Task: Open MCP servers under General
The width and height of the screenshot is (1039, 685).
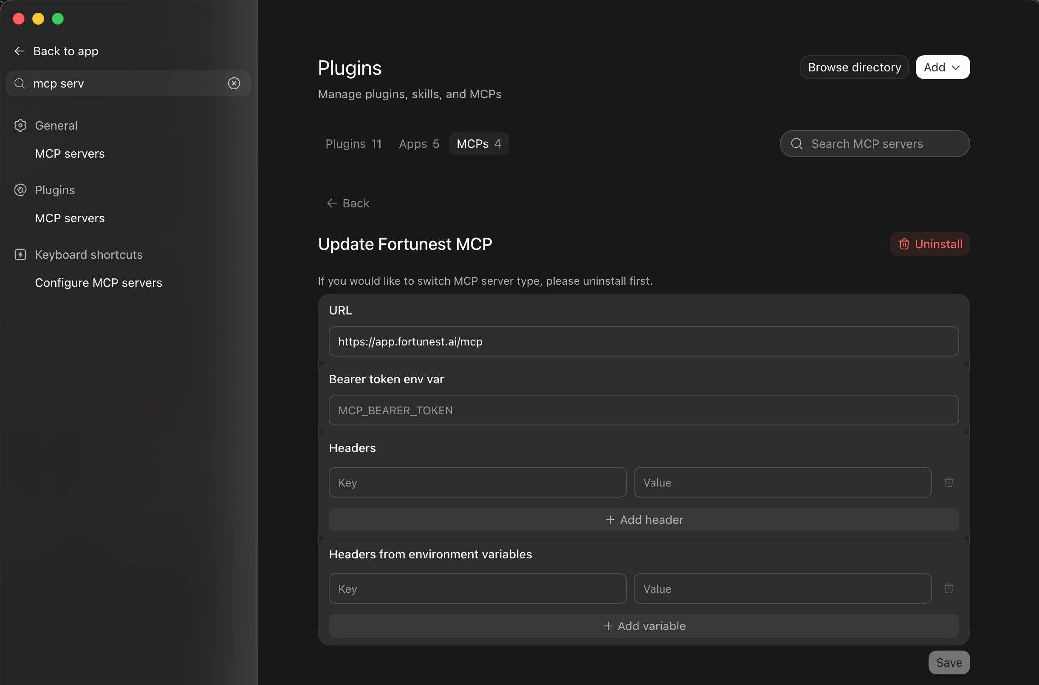Action: tap(70, 154)
